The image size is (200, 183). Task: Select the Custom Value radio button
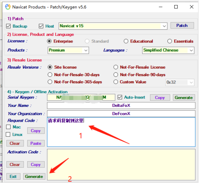(116, 82)
